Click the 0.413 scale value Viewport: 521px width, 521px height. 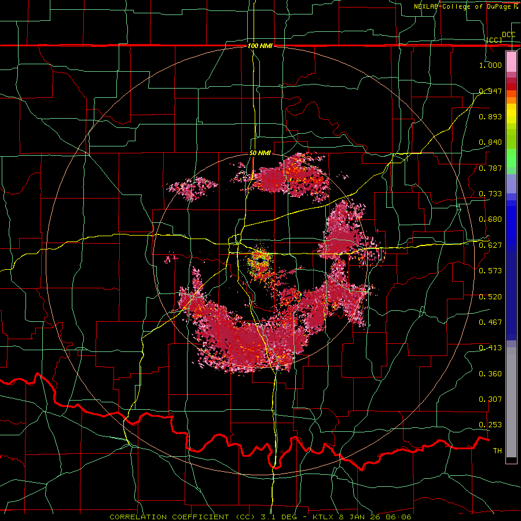tap(490, 348)
